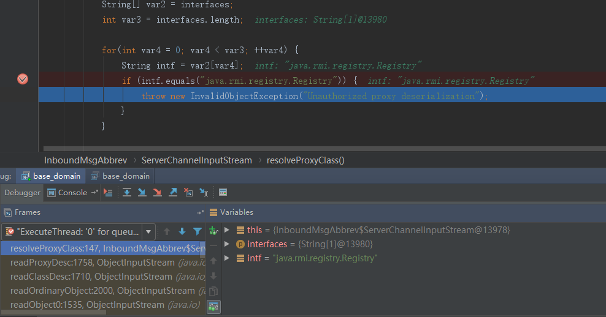Toggle the frames filter funnel icon
The image size is (606, 317).
coord(198,231)
